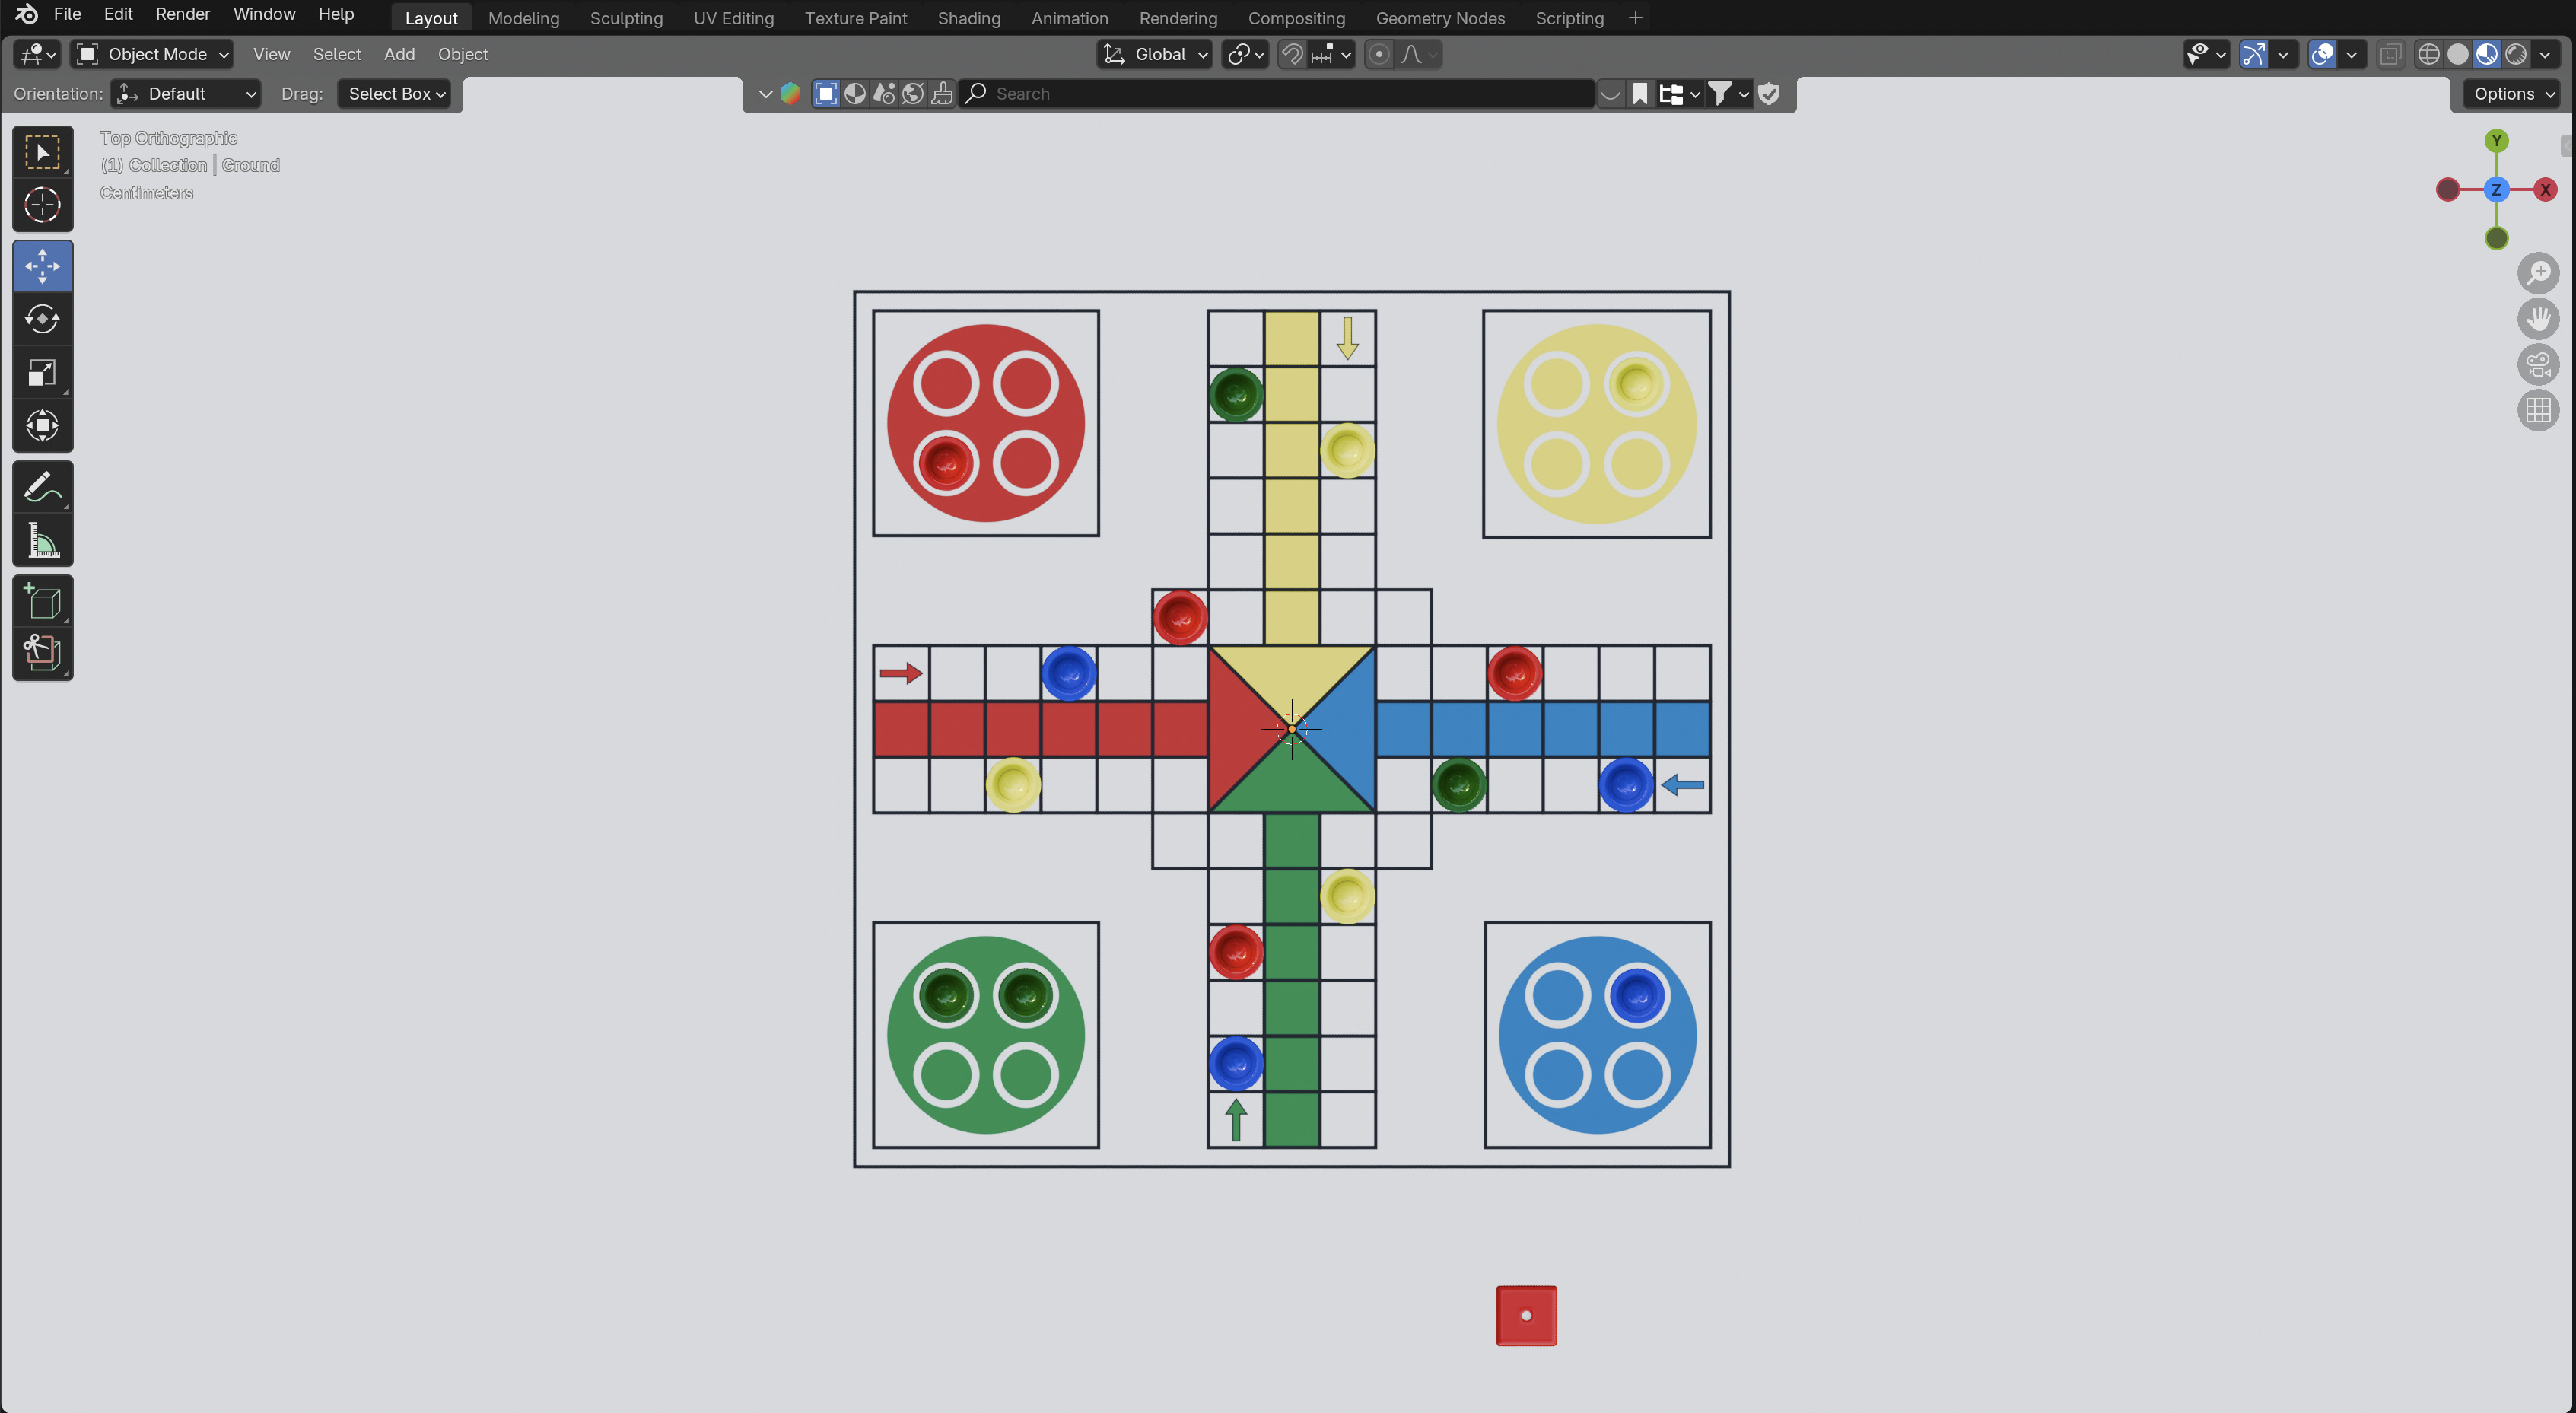Screen dimensions: 2576x1413
Task: Select the Add Cube tool
Action: [42, 601]
